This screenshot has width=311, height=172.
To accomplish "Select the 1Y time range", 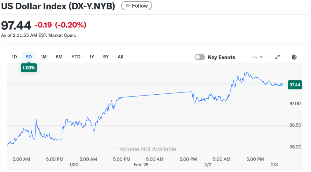I will 92,57.
